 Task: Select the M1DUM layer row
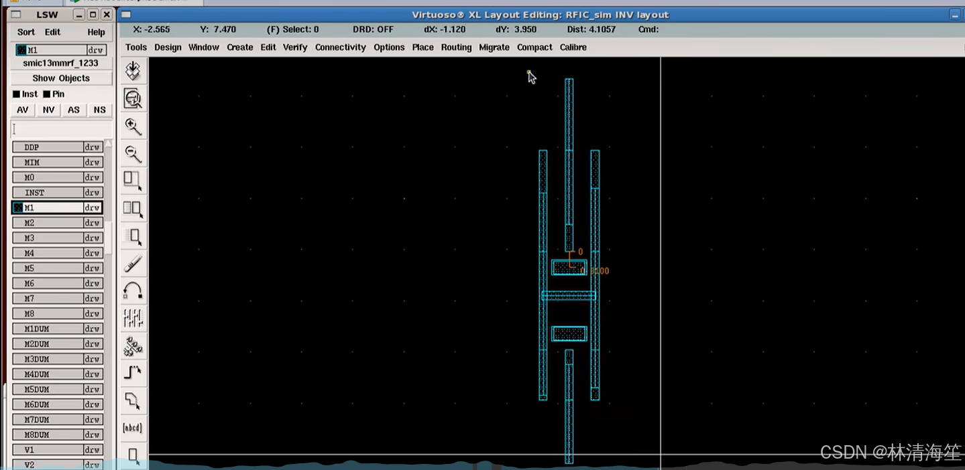[x=58, y=329]
